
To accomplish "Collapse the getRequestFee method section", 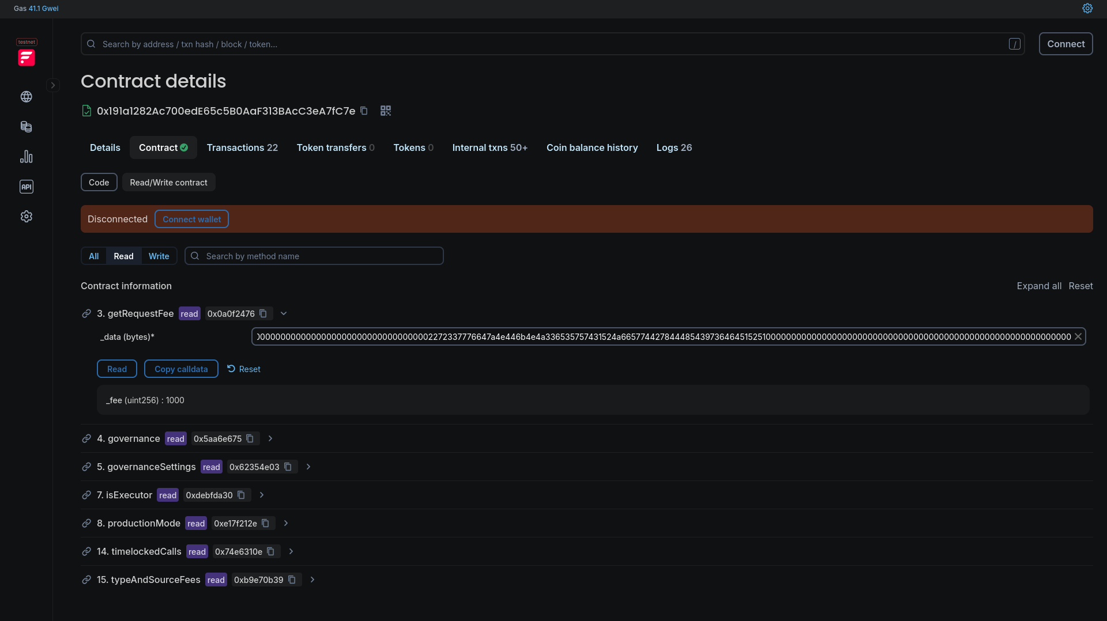I will tap(283, 313).
